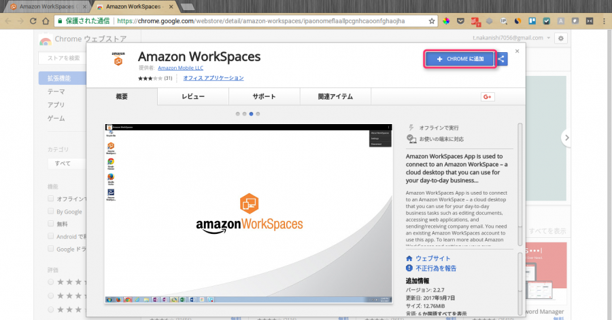612x320 pixels.
Task: Click the home icon beside ウェブサイト
Action: pos(409,258)
